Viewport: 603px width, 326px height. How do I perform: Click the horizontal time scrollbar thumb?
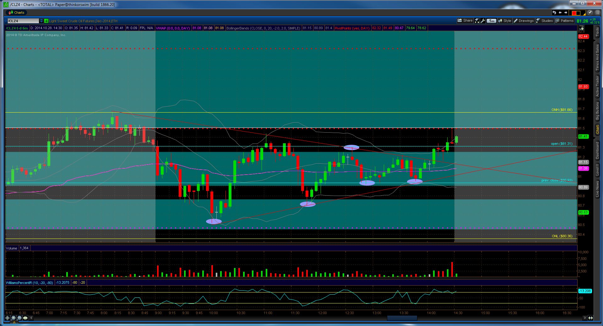[402, 318]
